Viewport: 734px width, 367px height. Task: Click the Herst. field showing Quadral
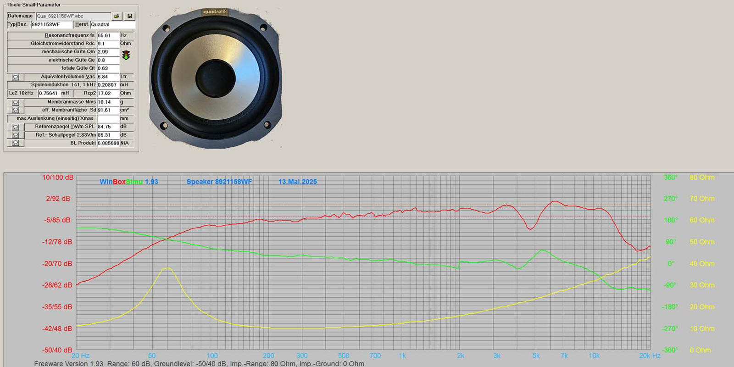click(112, 25)
